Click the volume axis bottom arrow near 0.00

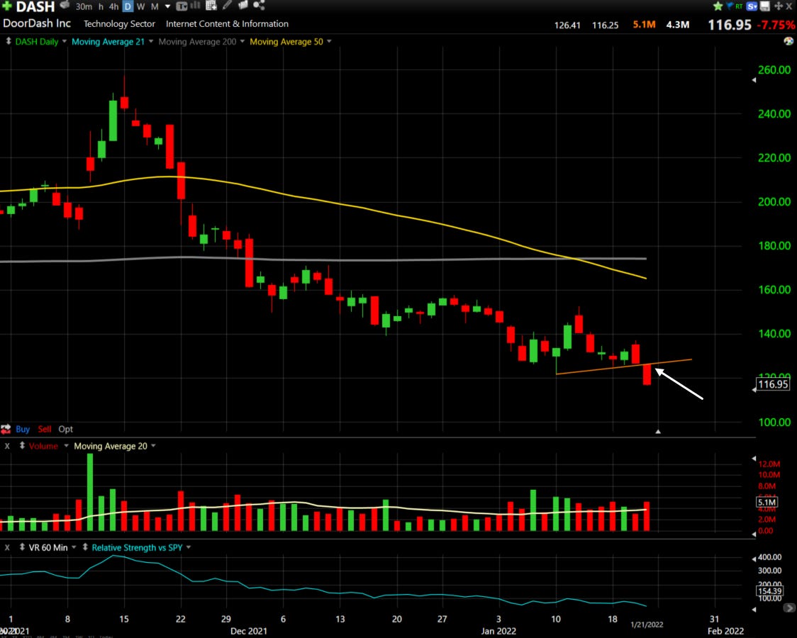754,534
